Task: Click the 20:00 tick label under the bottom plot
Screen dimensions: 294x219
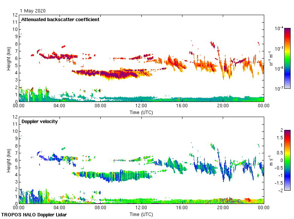Action: point(223,208)
